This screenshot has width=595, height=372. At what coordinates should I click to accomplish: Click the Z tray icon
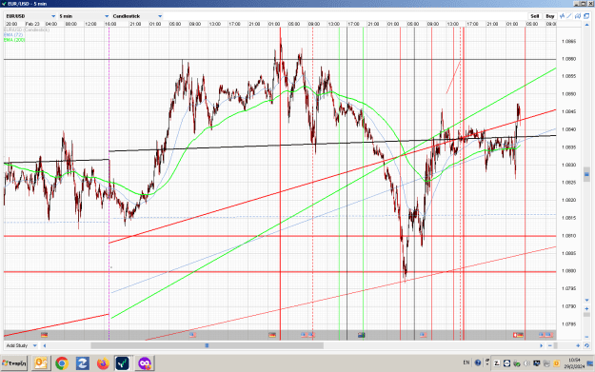(497, 363)
